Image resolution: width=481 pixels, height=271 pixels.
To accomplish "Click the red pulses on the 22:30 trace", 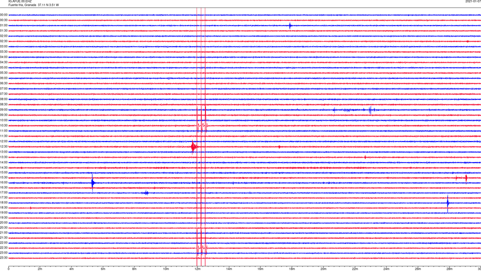I will pos(202,247).
